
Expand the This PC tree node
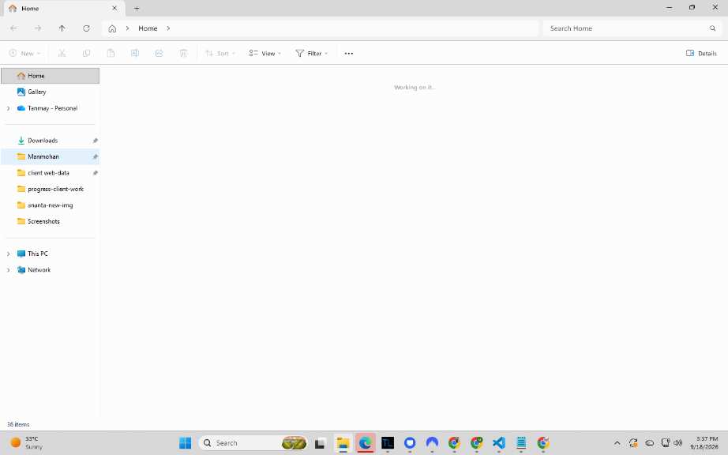pos(9,254)
